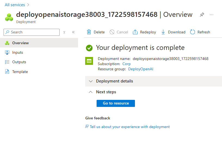
Task: Click the Go to resource button
Action: (x=116, y=103)
